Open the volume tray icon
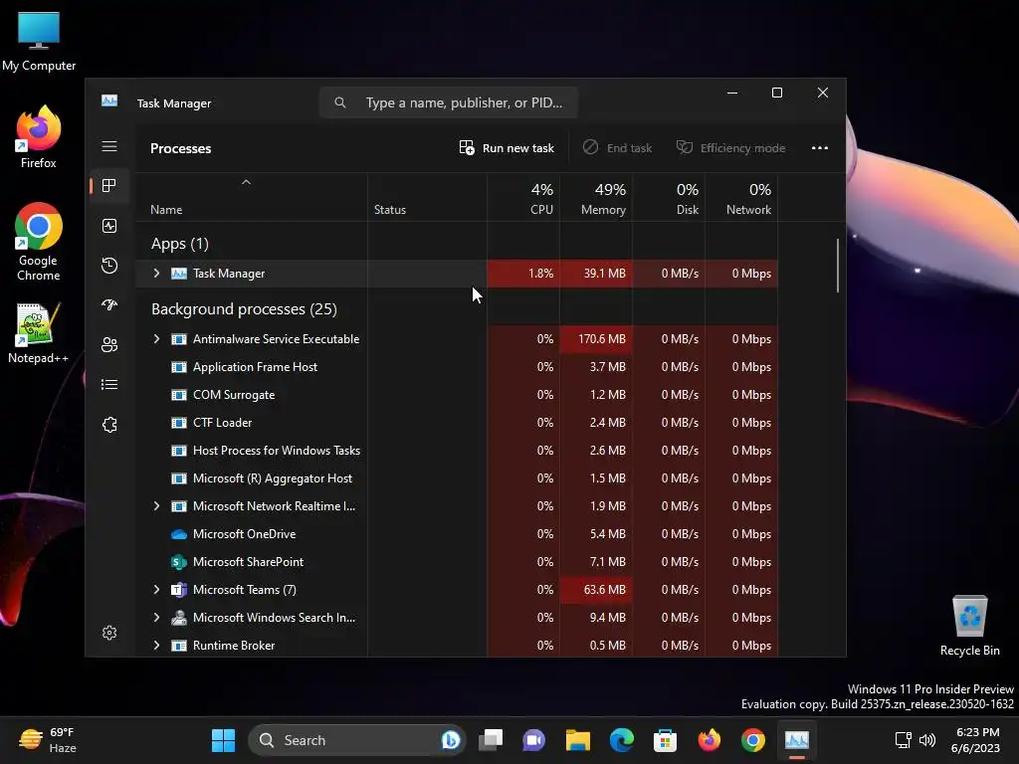This screenshot has height=764, width=1019. click(x=927, y=740)
